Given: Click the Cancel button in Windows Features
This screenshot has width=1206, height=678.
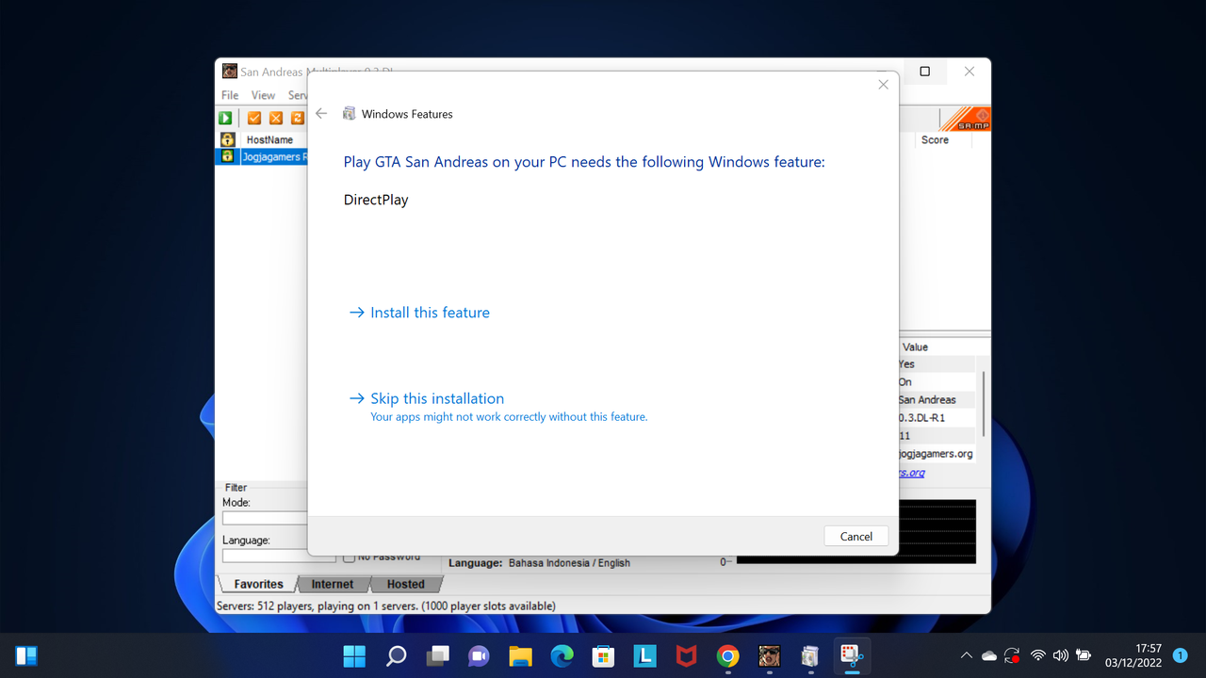Looking at the screenshot, I should click(x=856, y=536).
